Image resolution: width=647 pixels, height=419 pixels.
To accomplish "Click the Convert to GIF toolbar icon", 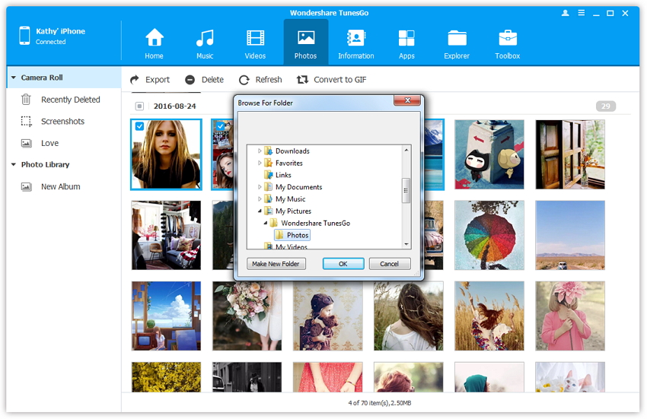I will 302,80.
